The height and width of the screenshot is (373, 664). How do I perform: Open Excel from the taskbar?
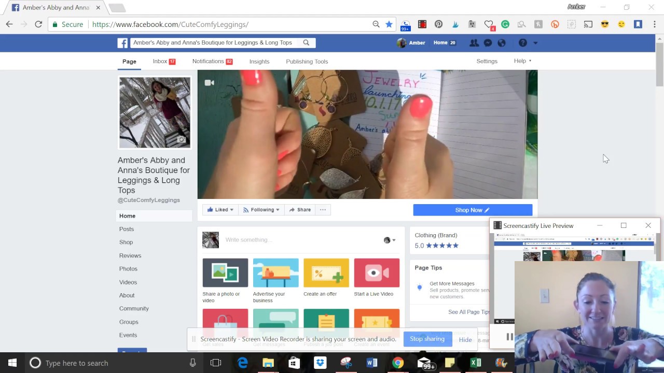[x=476, y=363]
